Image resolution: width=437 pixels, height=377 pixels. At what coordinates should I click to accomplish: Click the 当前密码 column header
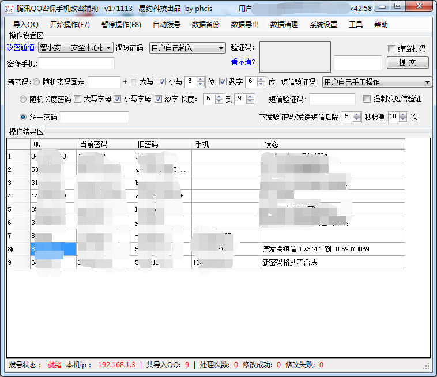point(105,144)
